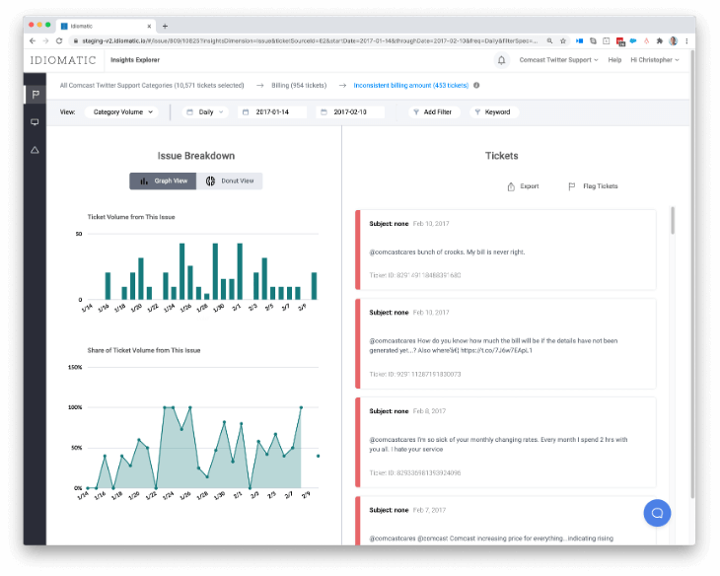The image size is (720, 576).
Task: Switch to Graph View
Action: [x=163, y=181]
